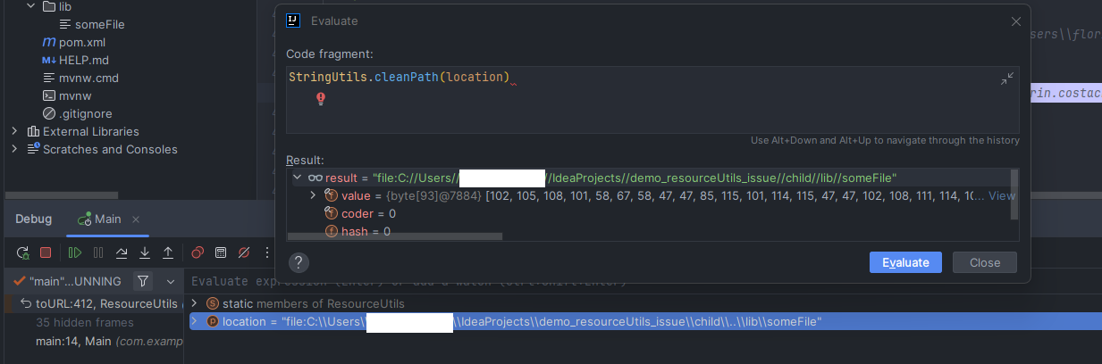The image size is (1102, 364).
Task: Click View link for value array
Action: (1002, 195)
